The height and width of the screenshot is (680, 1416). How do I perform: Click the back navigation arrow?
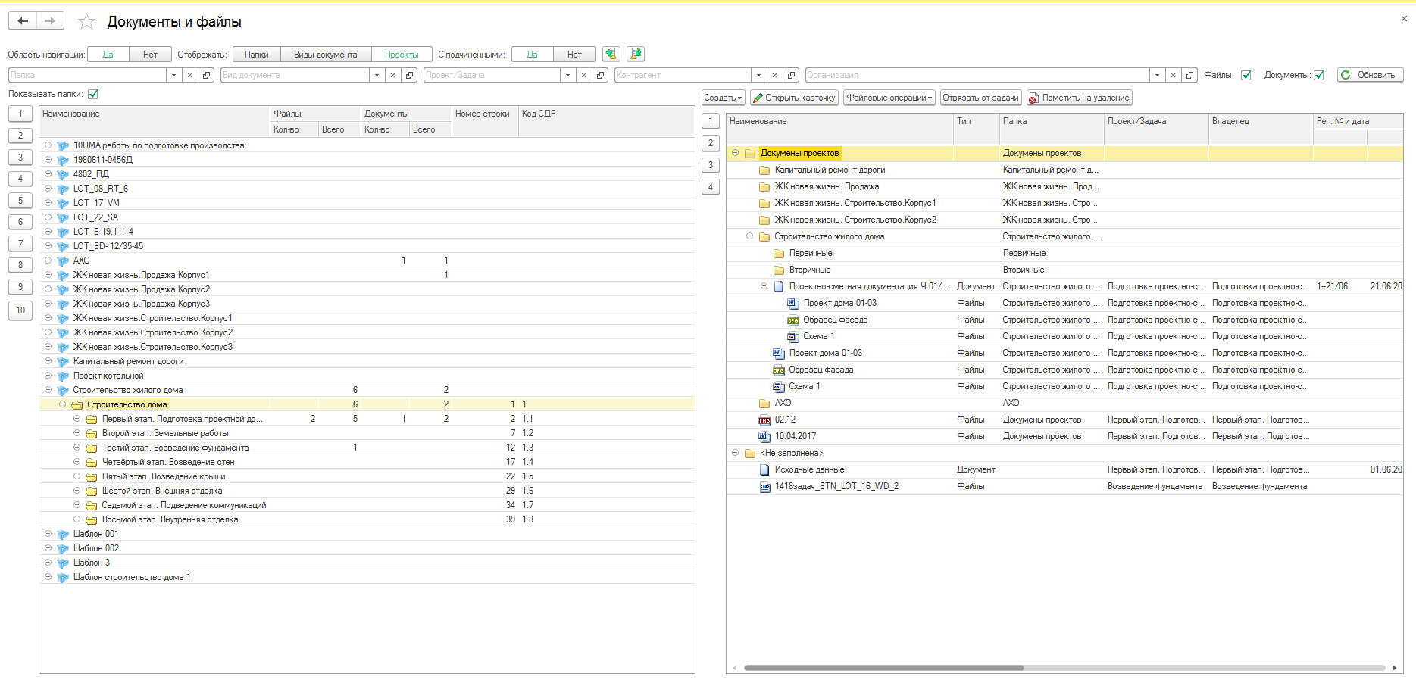[x=23, y=21]
